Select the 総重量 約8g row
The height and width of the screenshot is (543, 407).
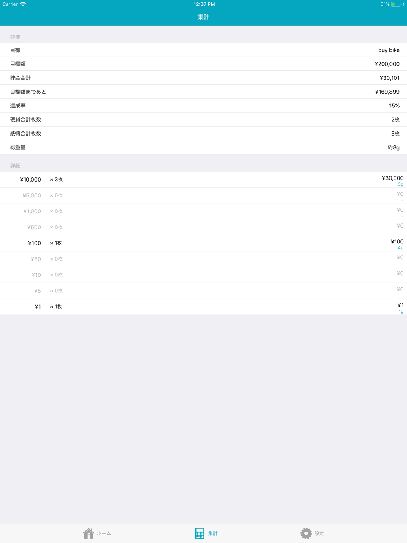point(203,147)
